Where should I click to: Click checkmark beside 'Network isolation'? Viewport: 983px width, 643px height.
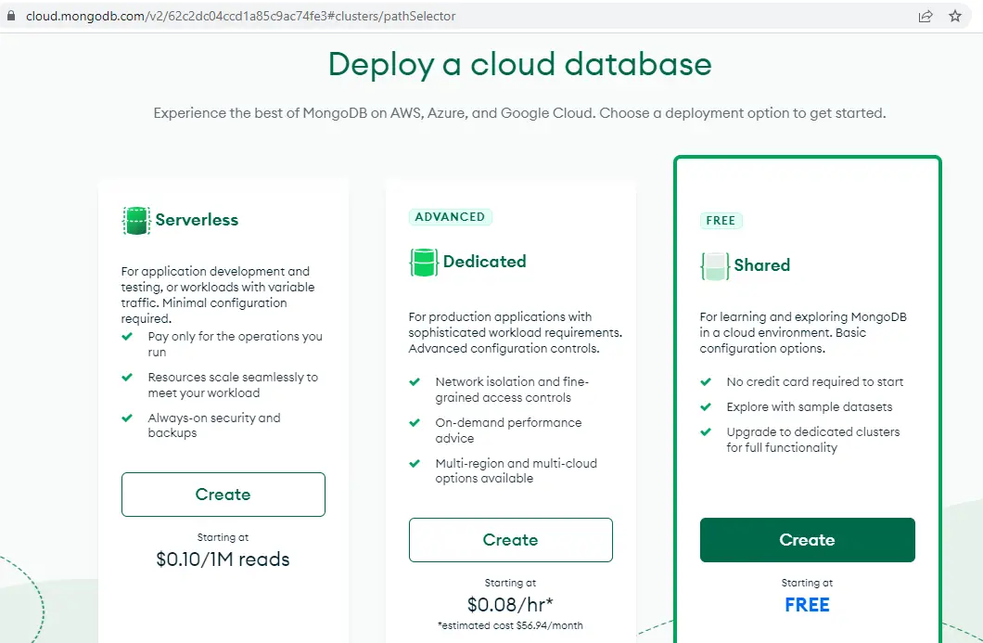tap(415, 381)
